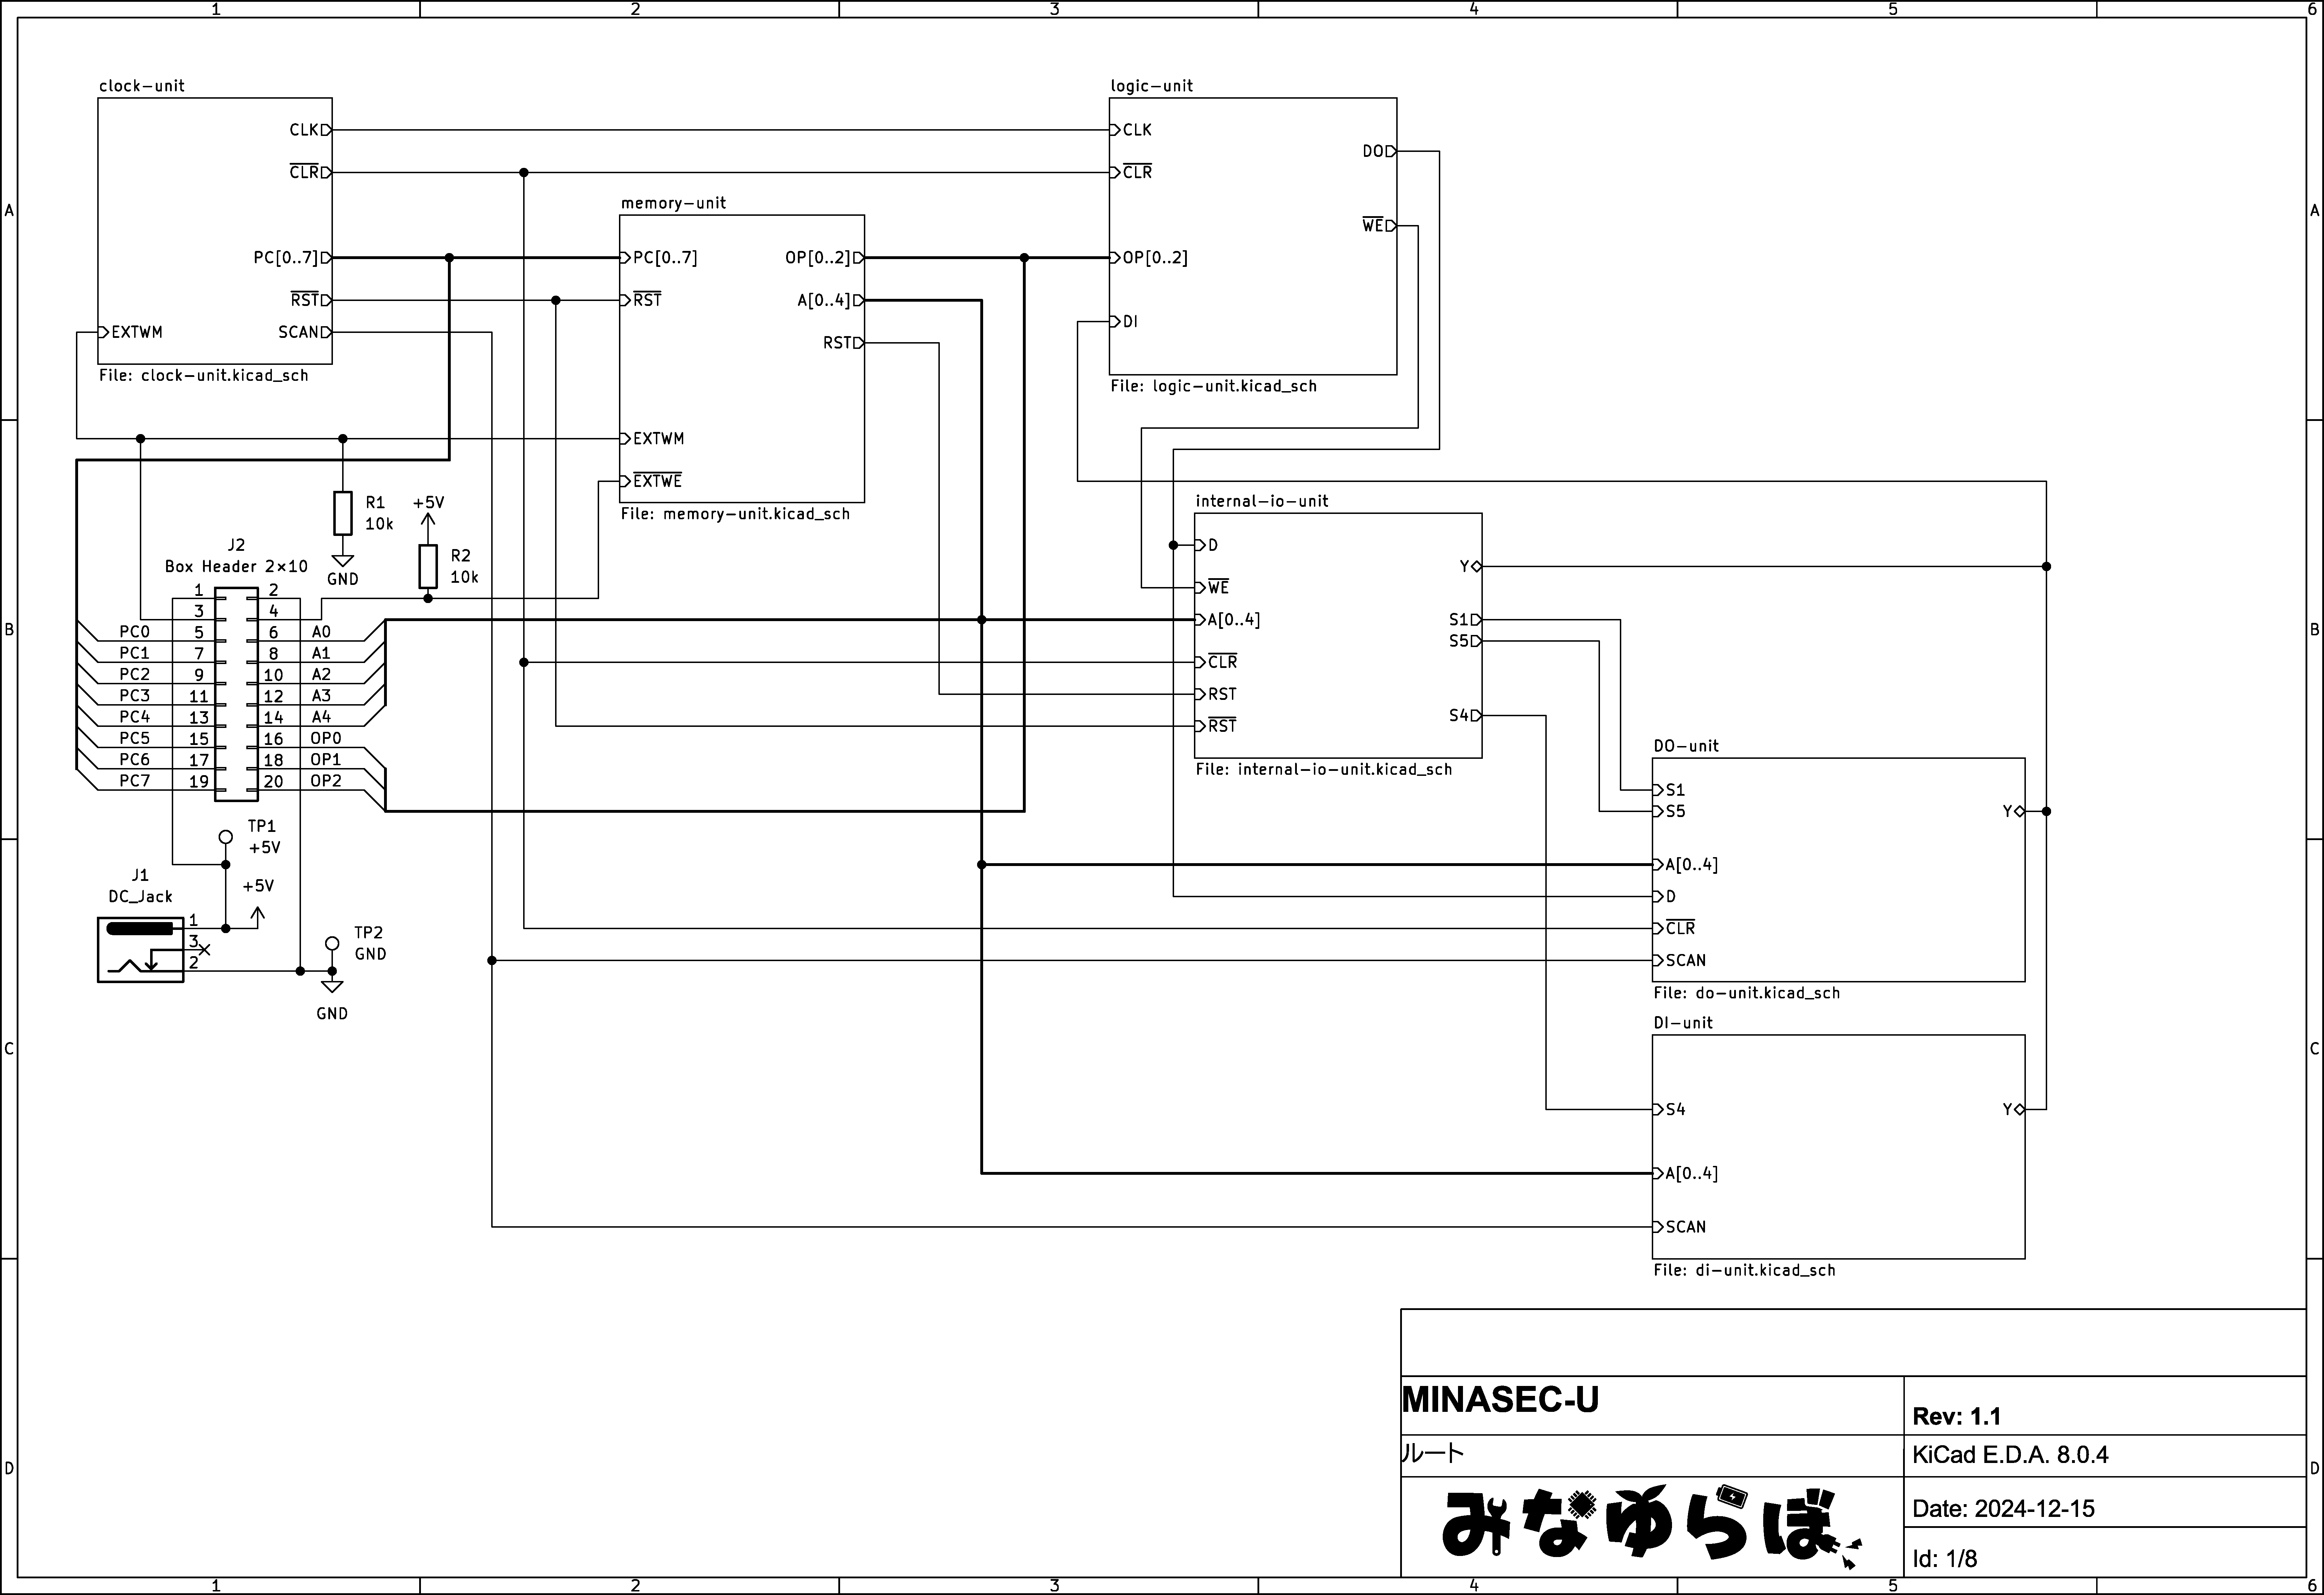Open the DO-unit hierarchical sheet
The width and height of the screenshot is (2324, 1595).
[1838, 870]
